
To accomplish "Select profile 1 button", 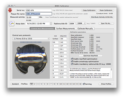I will (x=31, y=84).
